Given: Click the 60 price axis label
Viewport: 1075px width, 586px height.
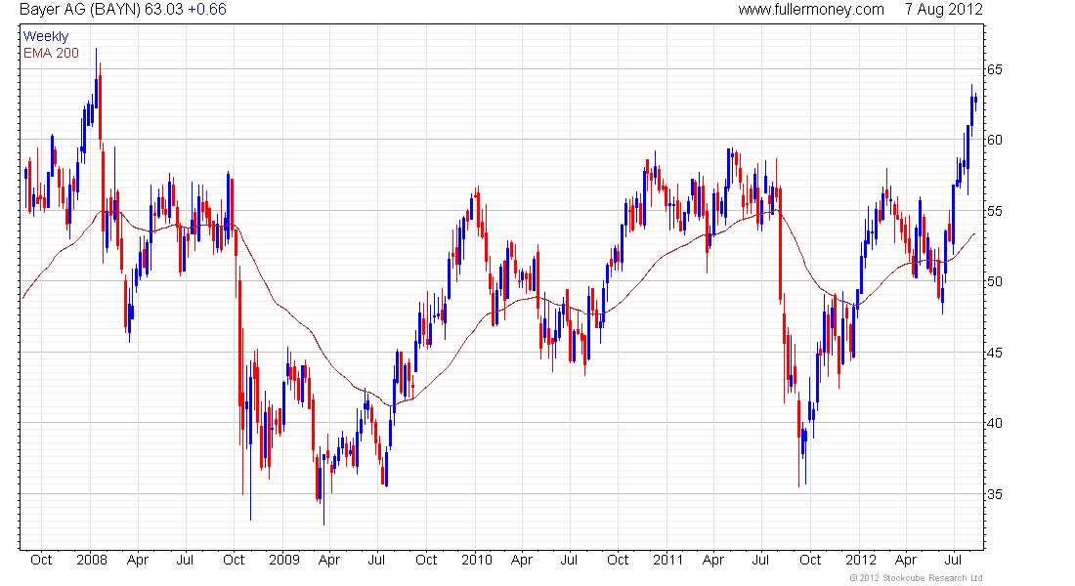Looking at the screenshot, I should point(994,140).
